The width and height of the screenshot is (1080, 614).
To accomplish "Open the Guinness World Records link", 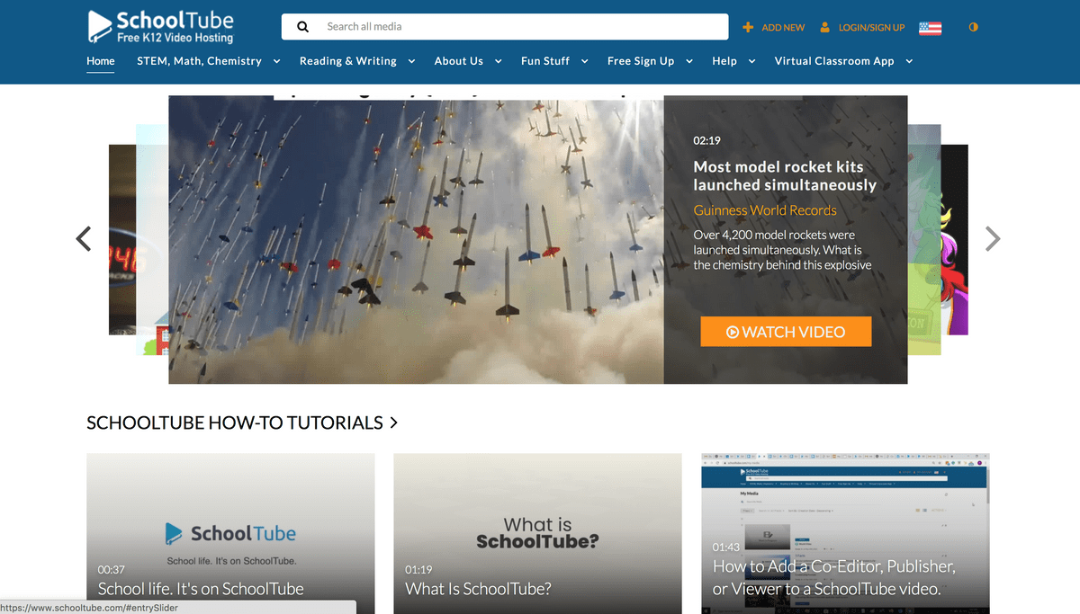I will [765, 210].
